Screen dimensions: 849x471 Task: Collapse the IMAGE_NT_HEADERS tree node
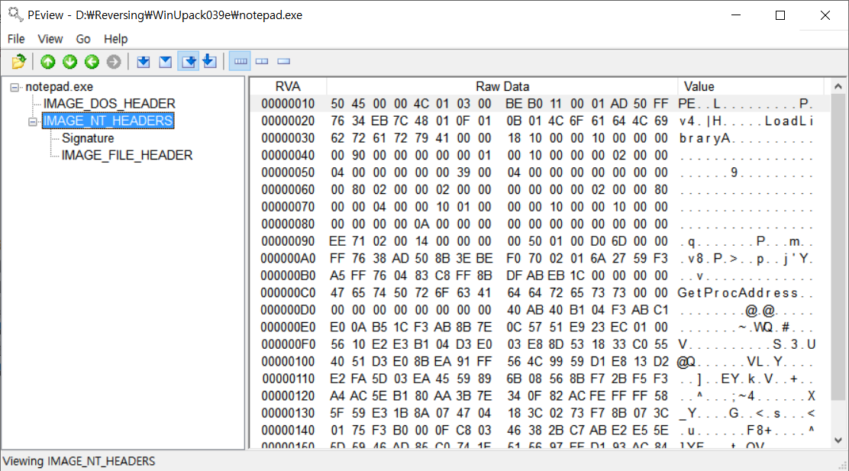tap(33, 121)
